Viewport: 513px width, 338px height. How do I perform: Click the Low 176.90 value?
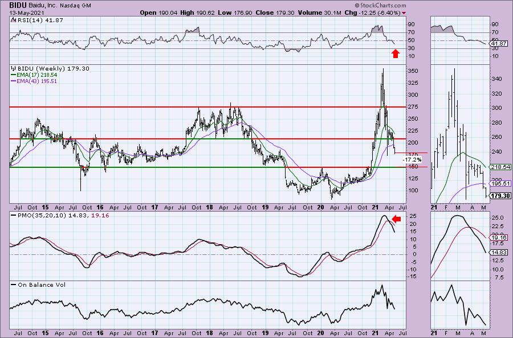point(235,13)
